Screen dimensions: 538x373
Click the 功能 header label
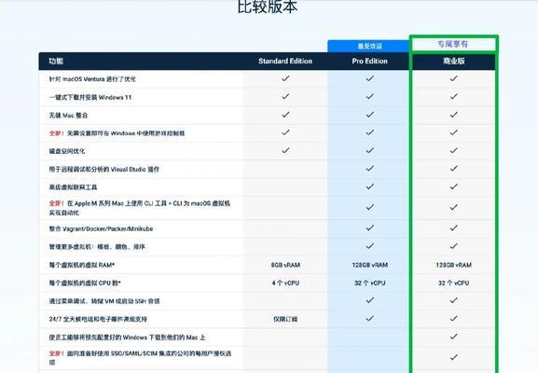pos(56,62)
